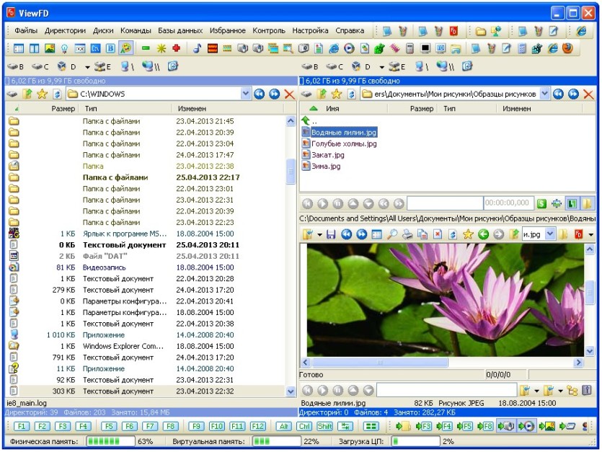This screenshot has height=452, width=602.
Task: Open the C:\WINDOWS path dropdown
Action: click(x=246, y=94)
